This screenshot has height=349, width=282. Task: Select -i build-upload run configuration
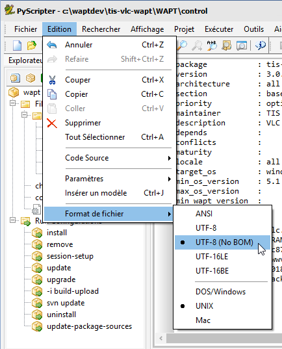pyautogui.click(x=73, y=291)
